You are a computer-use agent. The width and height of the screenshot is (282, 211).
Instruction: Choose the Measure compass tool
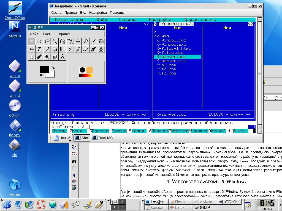click(63, 57)
